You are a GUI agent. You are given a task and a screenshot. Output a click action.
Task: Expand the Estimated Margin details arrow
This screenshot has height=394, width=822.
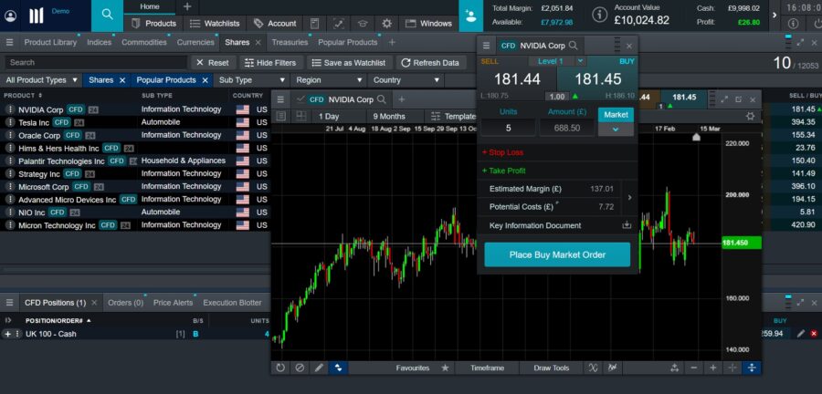(x=629, y=198)
